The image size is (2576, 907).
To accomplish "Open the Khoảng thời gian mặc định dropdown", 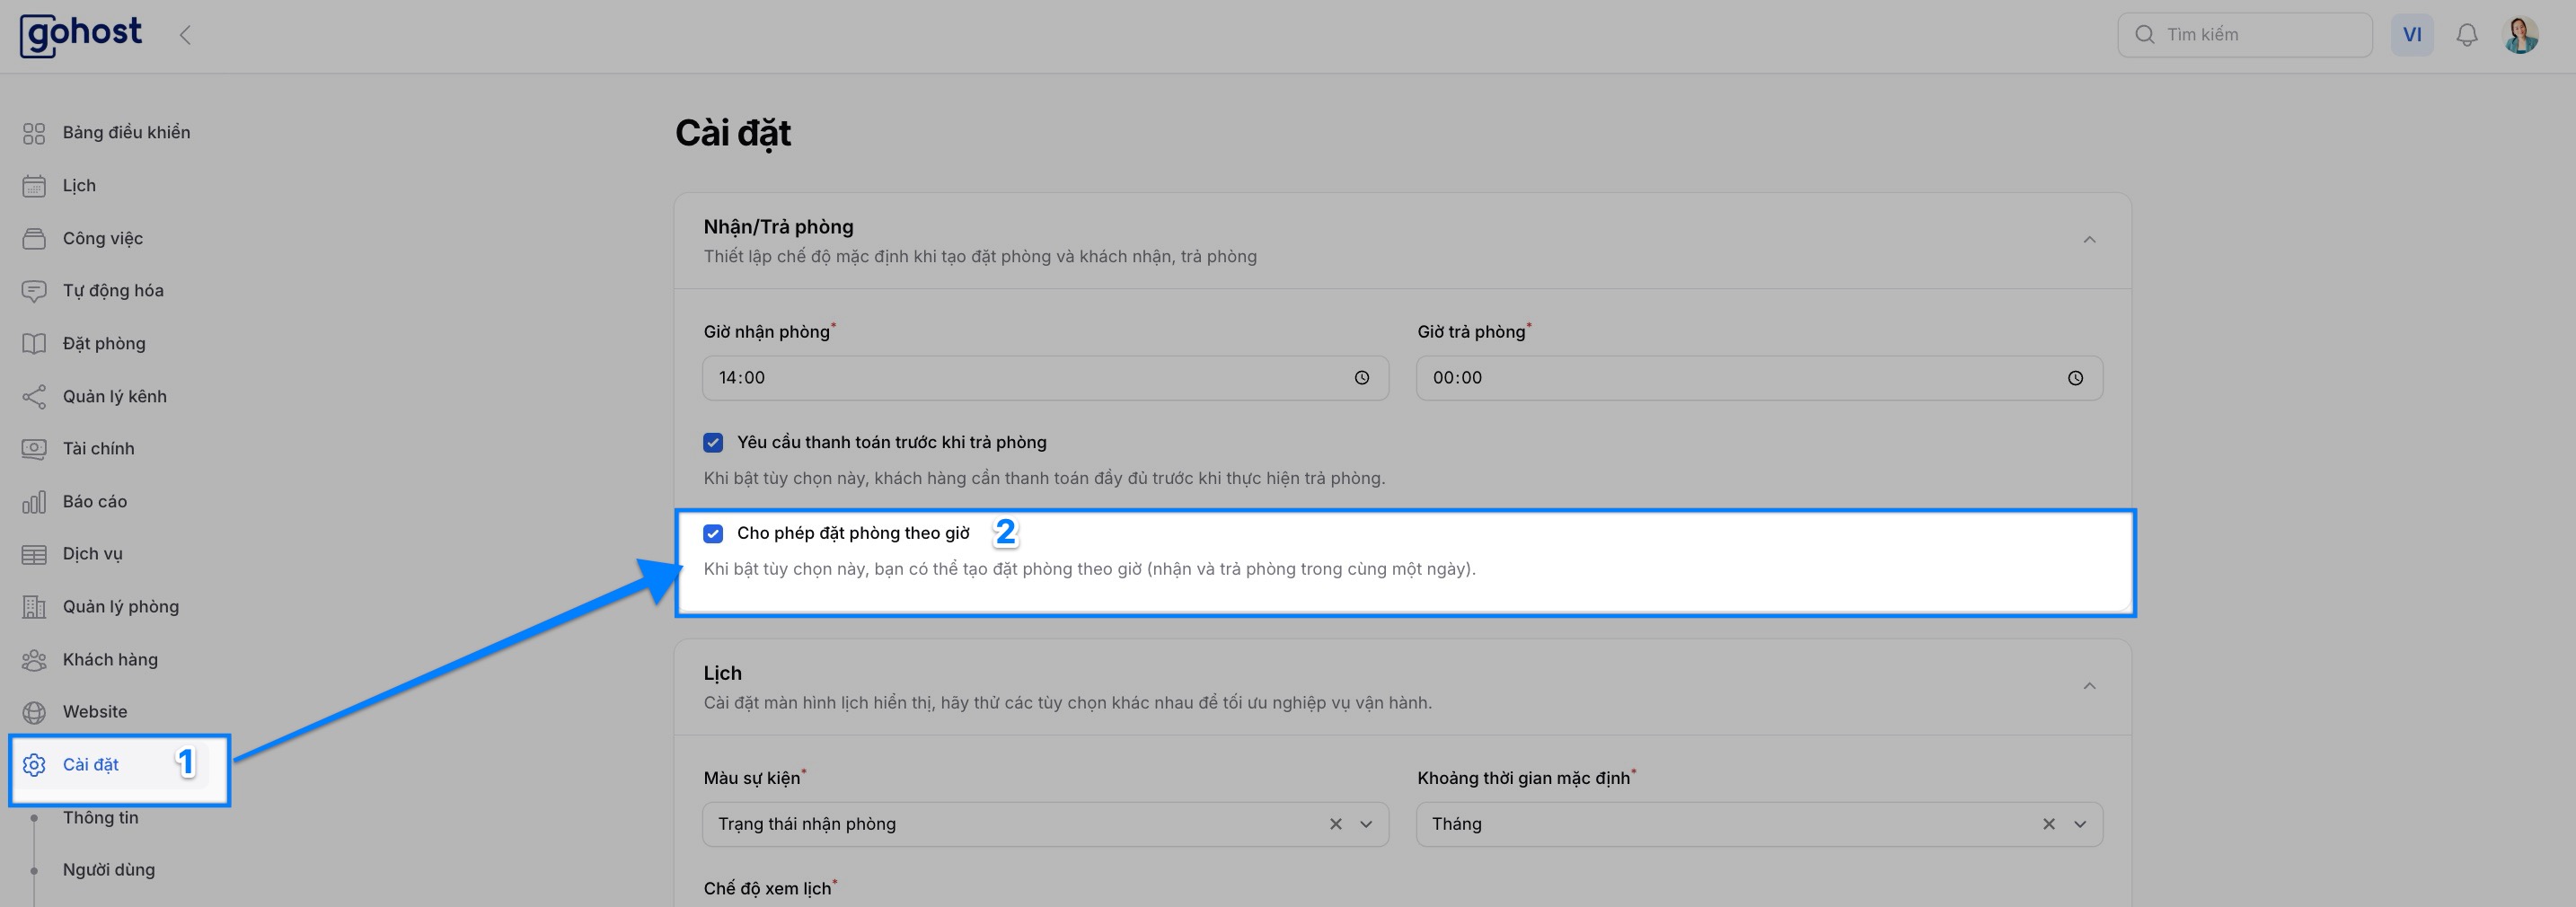I will click(x=2080, y=824).
